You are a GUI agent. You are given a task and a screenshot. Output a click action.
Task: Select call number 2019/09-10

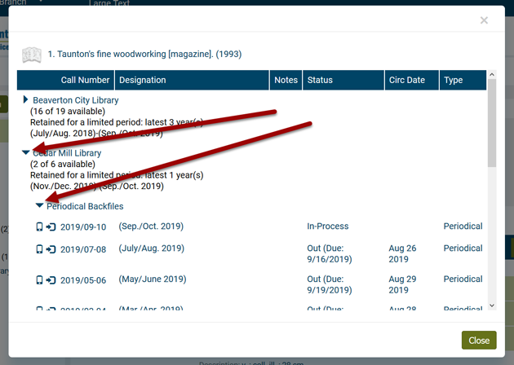tap(83, 226)
